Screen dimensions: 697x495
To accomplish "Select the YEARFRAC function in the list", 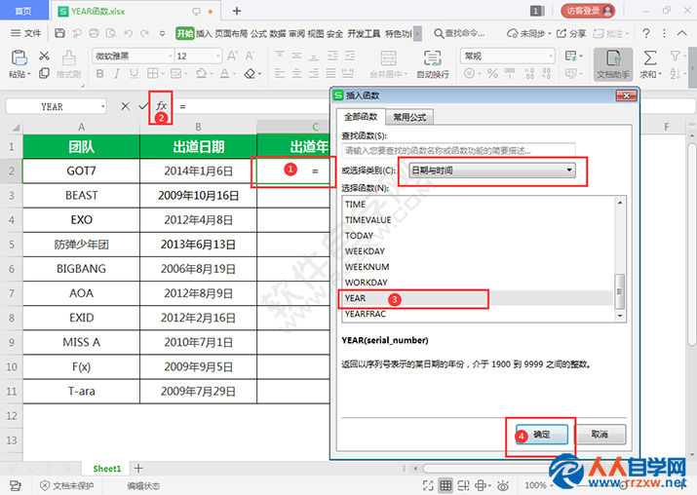I will [x=479, y=314].
